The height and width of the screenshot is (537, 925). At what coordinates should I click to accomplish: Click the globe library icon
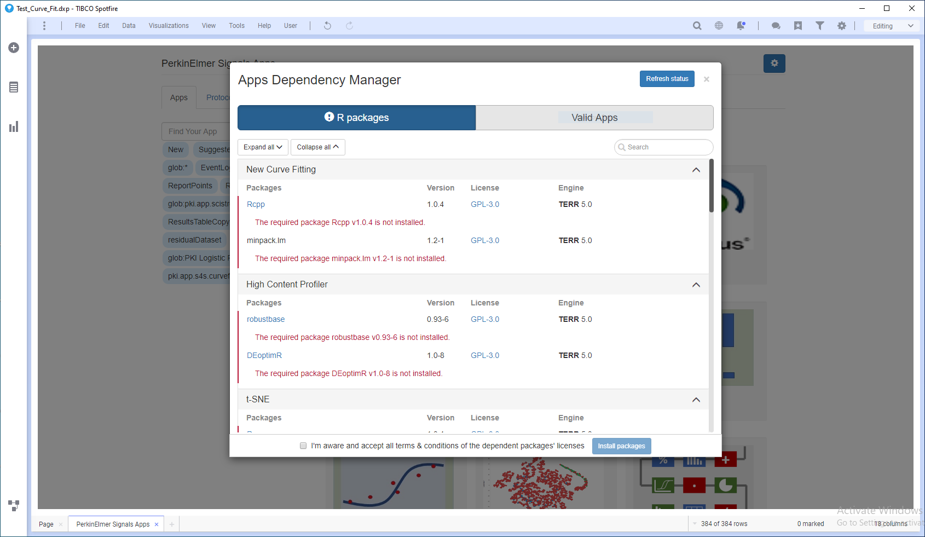[719, 26]
